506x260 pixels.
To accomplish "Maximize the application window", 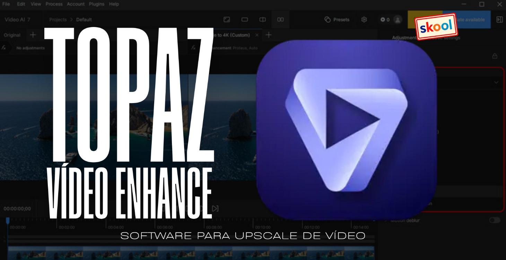I will pos(482,4).
